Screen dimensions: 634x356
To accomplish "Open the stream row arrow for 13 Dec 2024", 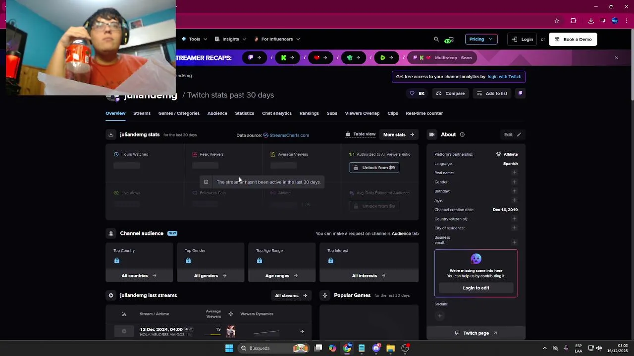I will 302,332.
